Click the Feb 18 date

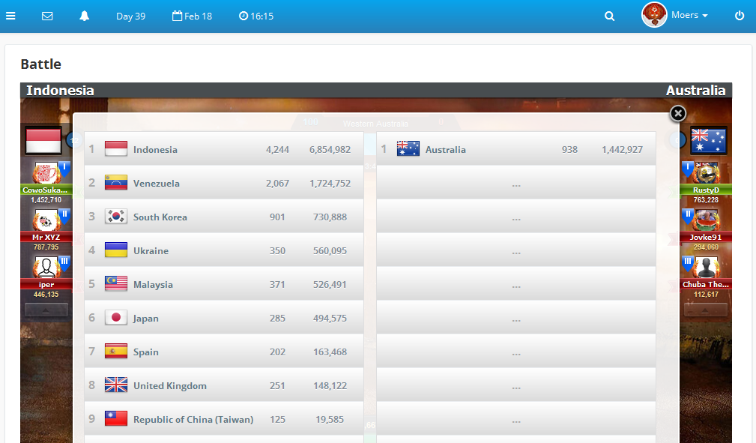(192, 16)
